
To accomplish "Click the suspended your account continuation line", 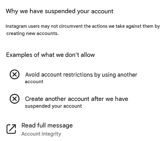I will [x=54, y=106].
